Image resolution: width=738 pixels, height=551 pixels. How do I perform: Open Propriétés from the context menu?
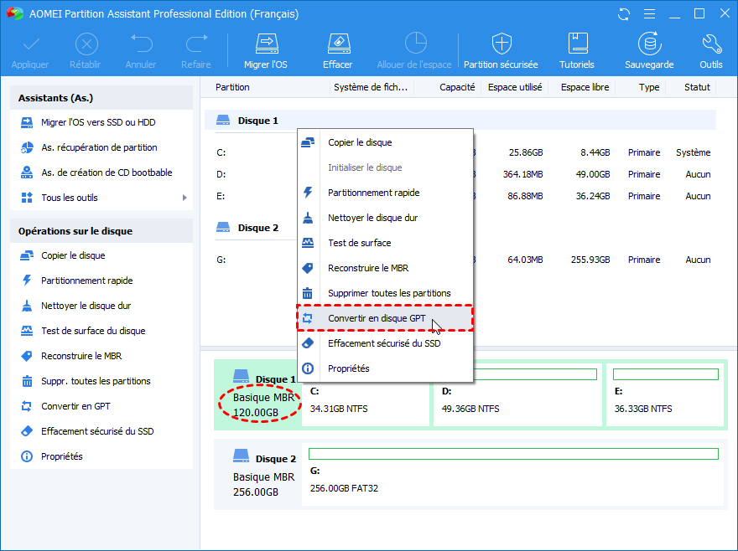point(348,368)
